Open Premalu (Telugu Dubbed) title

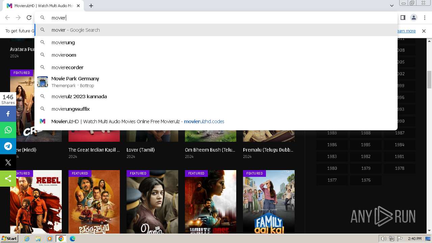(x=268, y=150)
